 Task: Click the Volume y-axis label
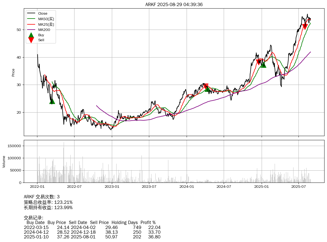pyautogui.click(x=4, y=162)
